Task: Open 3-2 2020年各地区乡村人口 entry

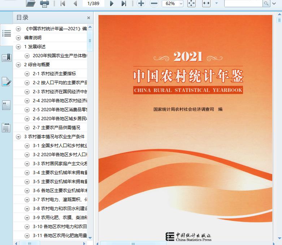Action: pyautogui.click(x=60, y=155)
